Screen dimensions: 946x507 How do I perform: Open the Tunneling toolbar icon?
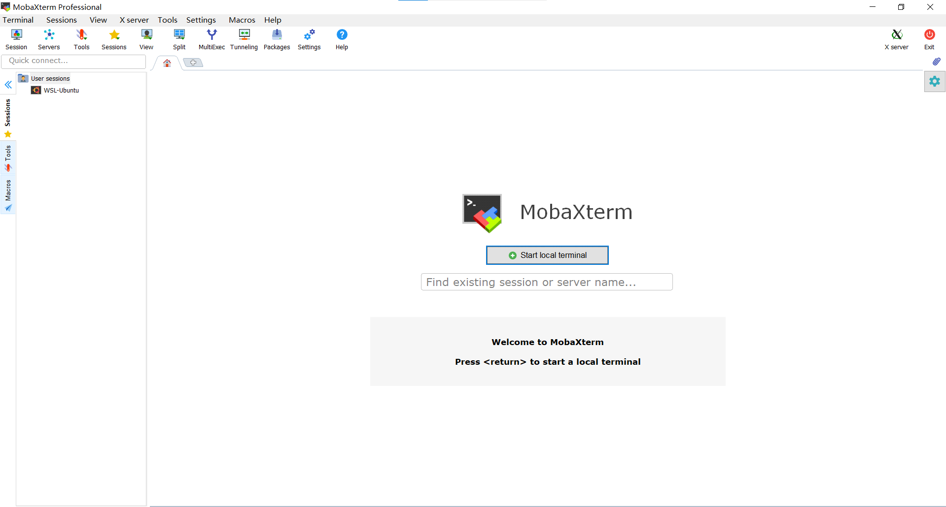[244, 39]
